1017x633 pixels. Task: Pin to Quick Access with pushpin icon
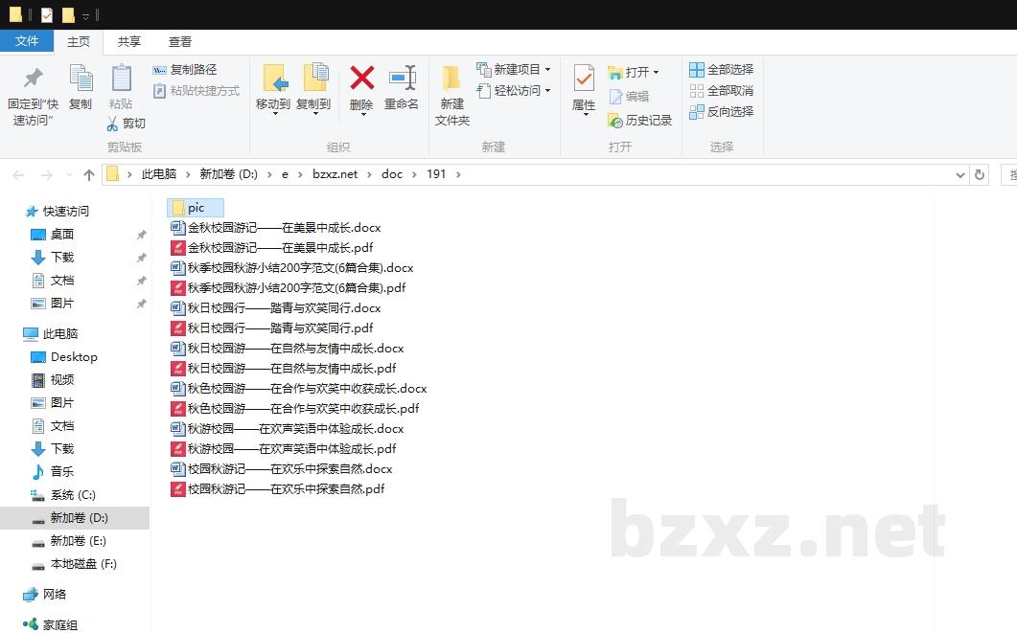(x=33, y=79)
